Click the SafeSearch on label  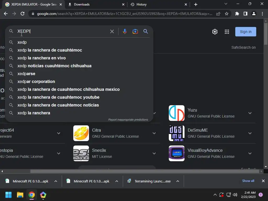[x=243, y=48]
